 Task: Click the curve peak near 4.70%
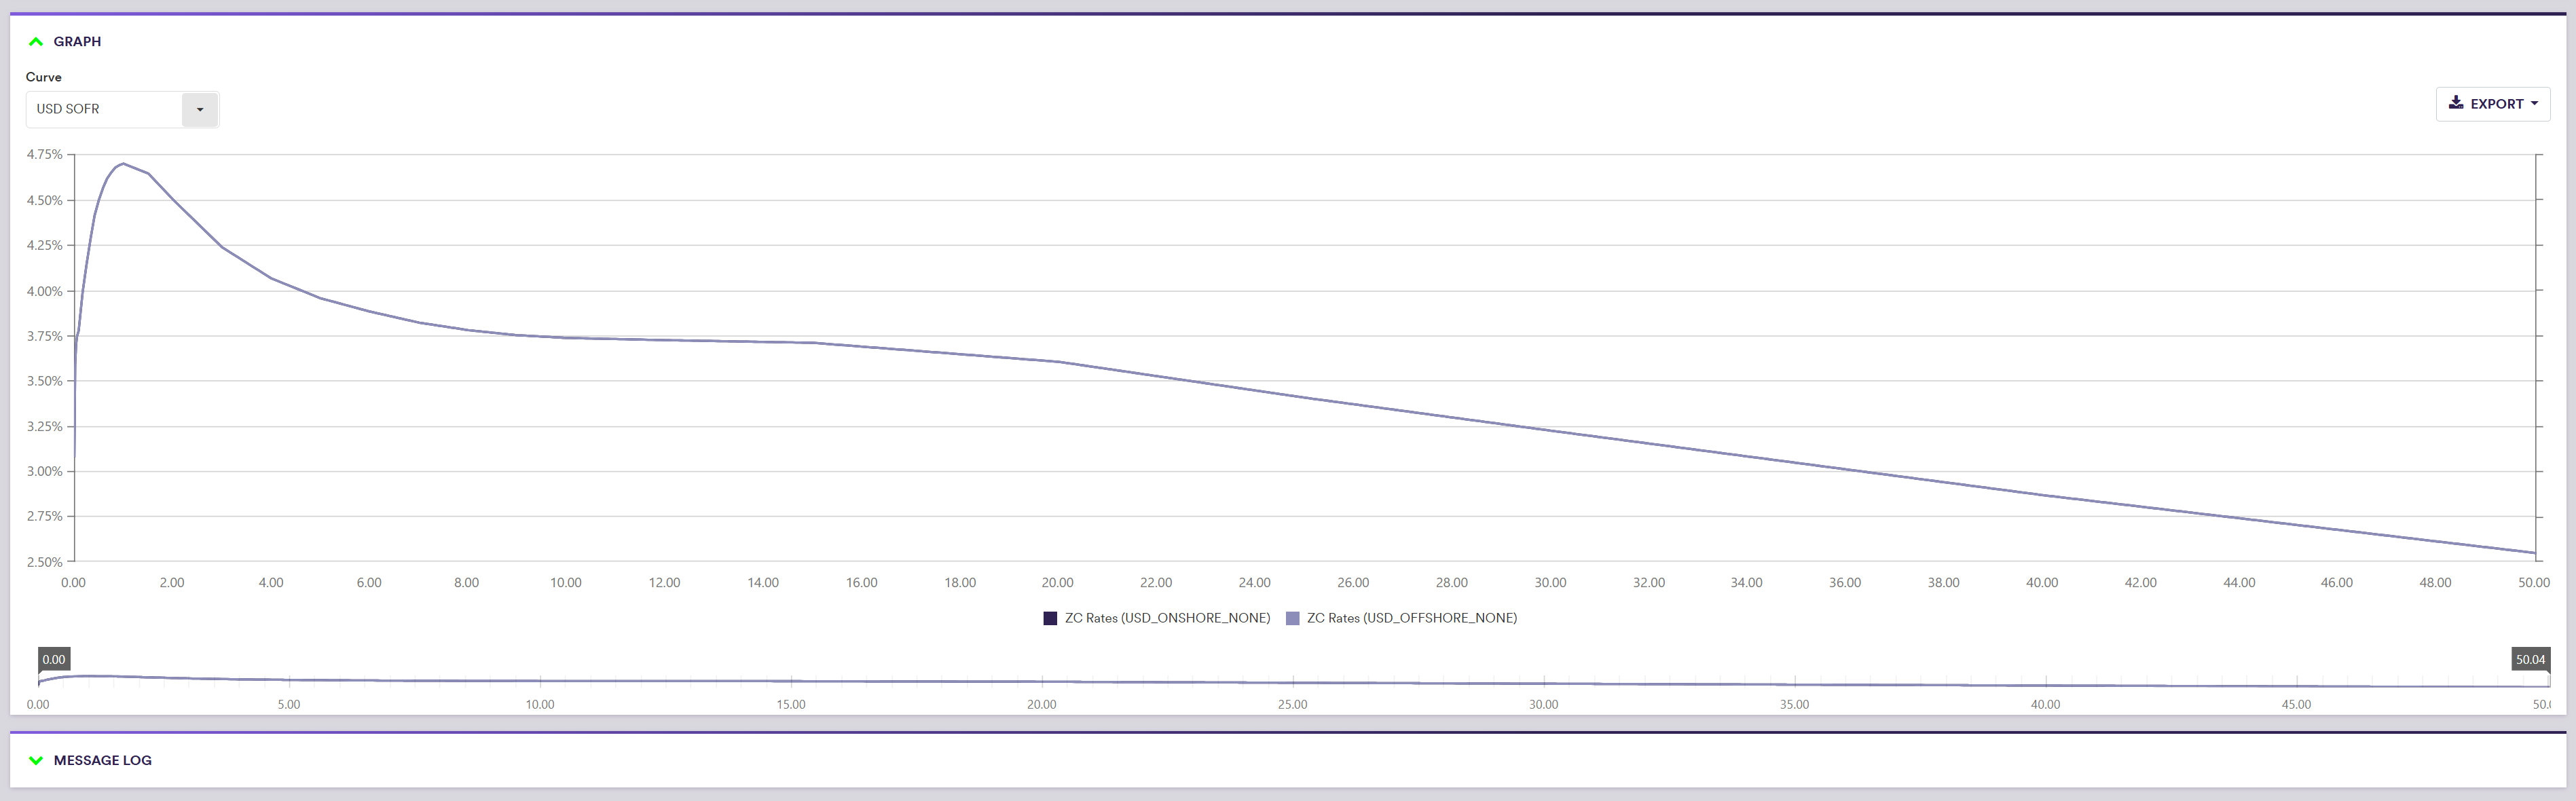pos(123,163)
